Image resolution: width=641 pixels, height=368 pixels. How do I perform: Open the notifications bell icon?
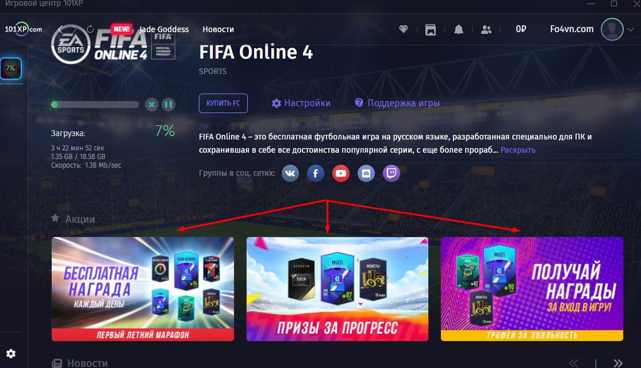[x=459, y=29]
